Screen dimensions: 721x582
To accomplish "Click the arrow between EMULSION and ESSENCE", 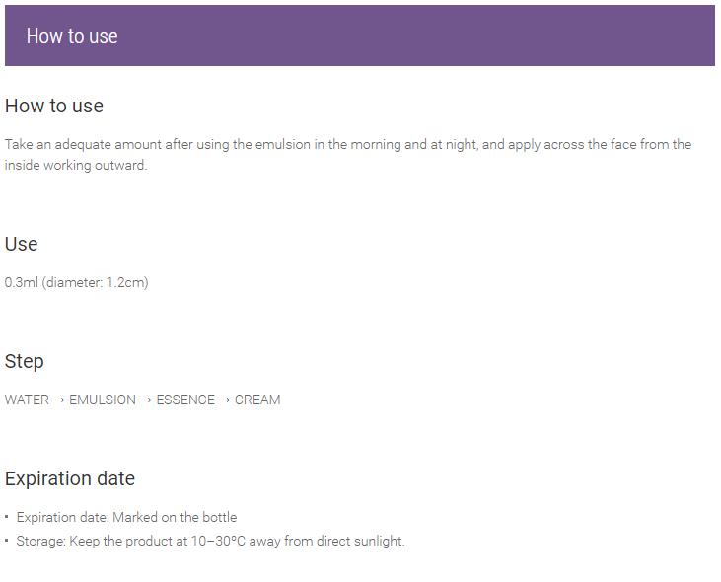I will tap(146, 400).
